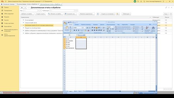174x98 pixels.
Task: Click the AutoSum sigma icon
Action: [x=142, y=27]
